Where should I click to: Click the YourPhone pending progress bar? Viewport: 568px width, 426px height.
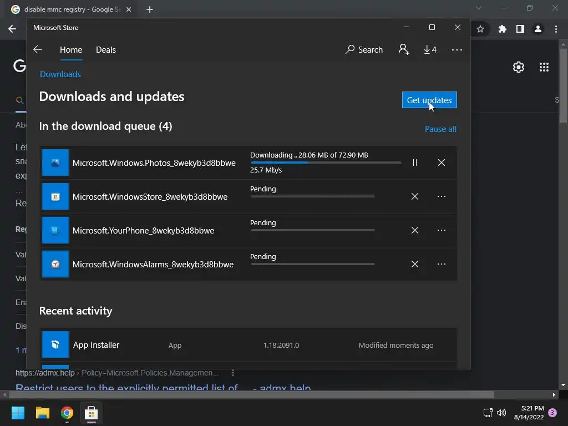click(x=312, y=230)
